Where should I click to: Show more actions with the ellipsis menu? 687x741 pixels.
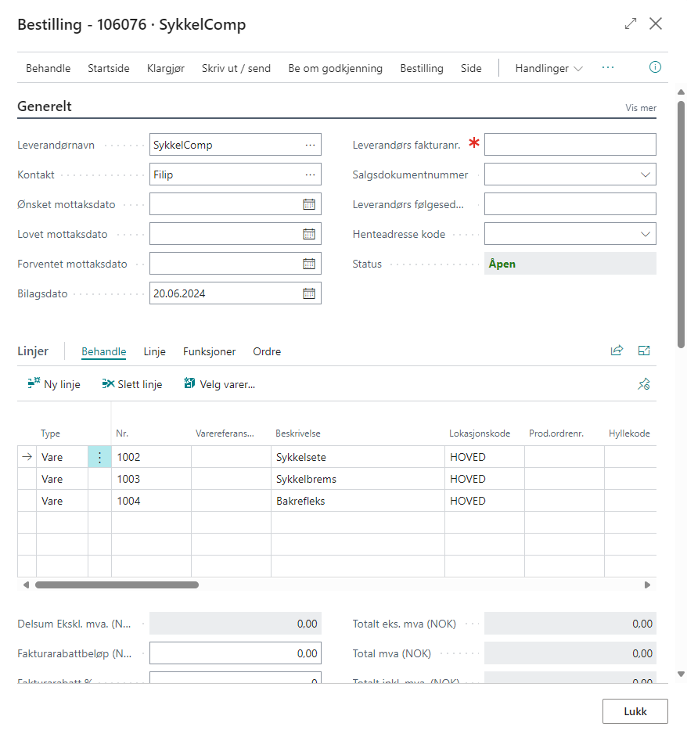tap(608, 68)
